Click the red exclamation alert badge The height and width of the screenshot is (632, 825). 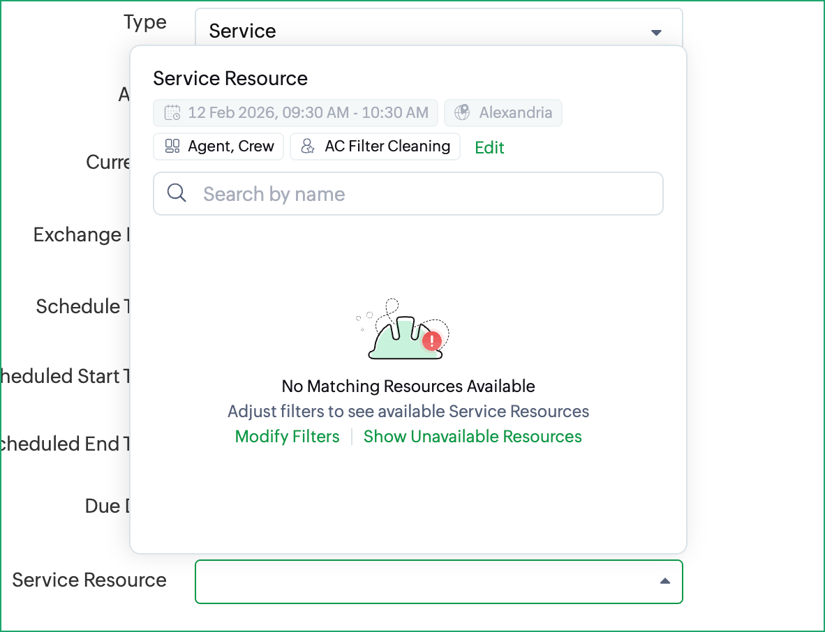[432, 341]
